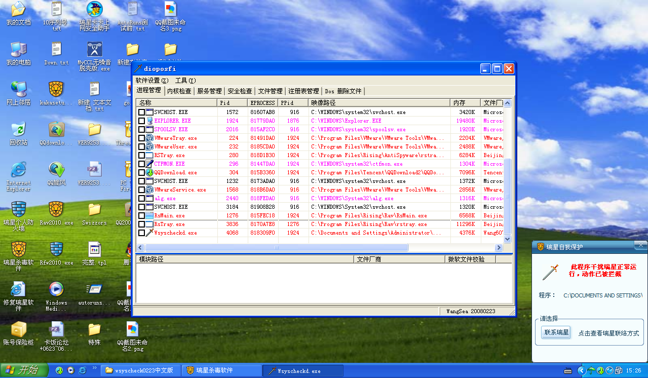Open the 软件设置(Z) menu
Image resolution: width=648 pixels, height=378 pixels.
[151, 81]
